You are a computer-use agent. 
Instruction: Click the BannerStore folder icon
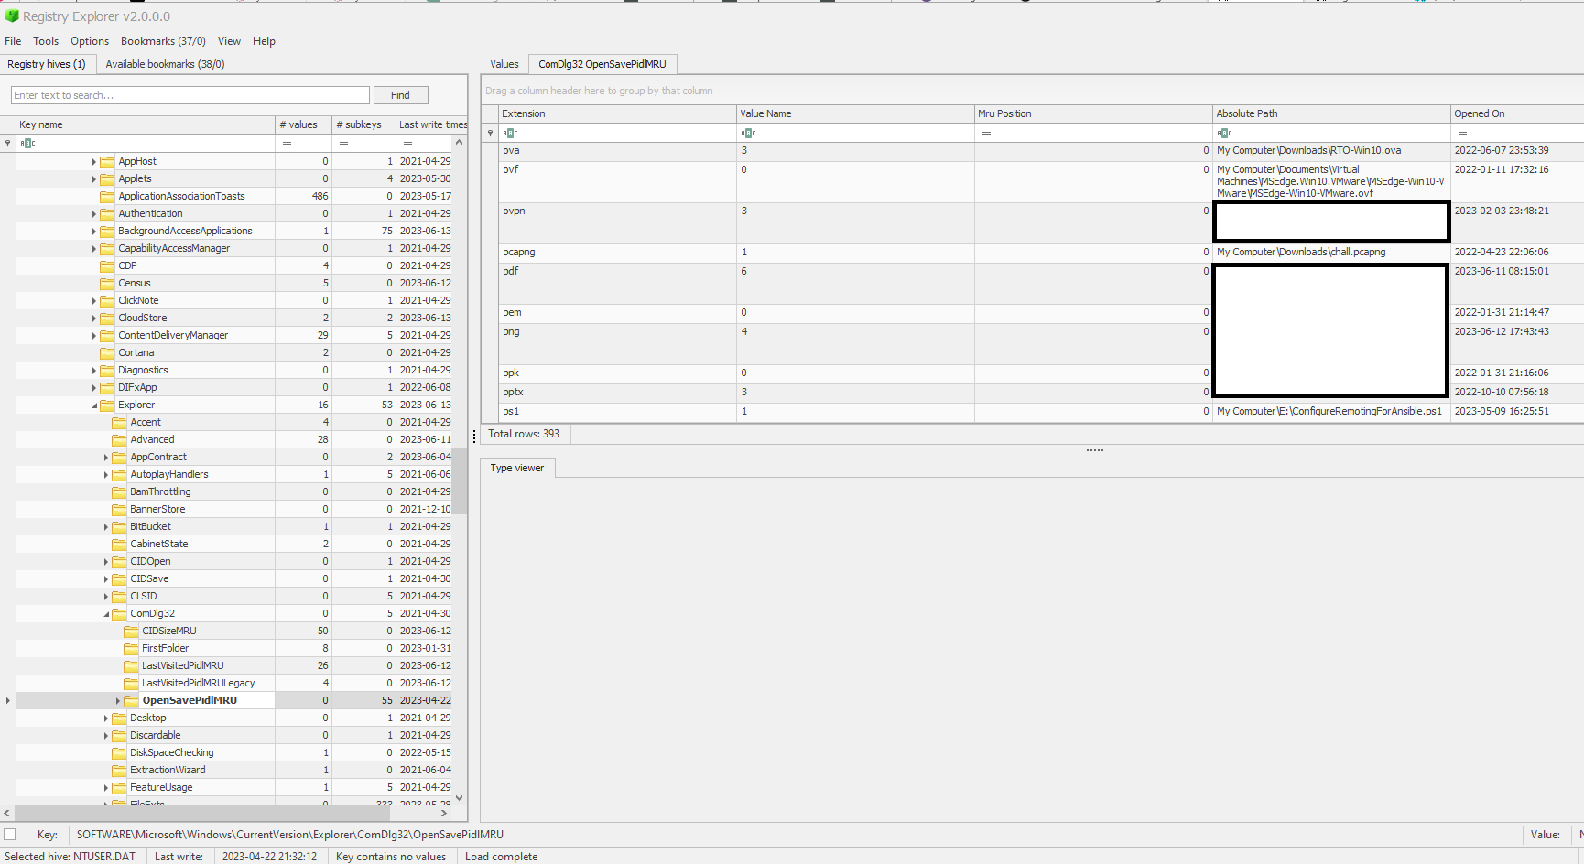click(119, 509)
